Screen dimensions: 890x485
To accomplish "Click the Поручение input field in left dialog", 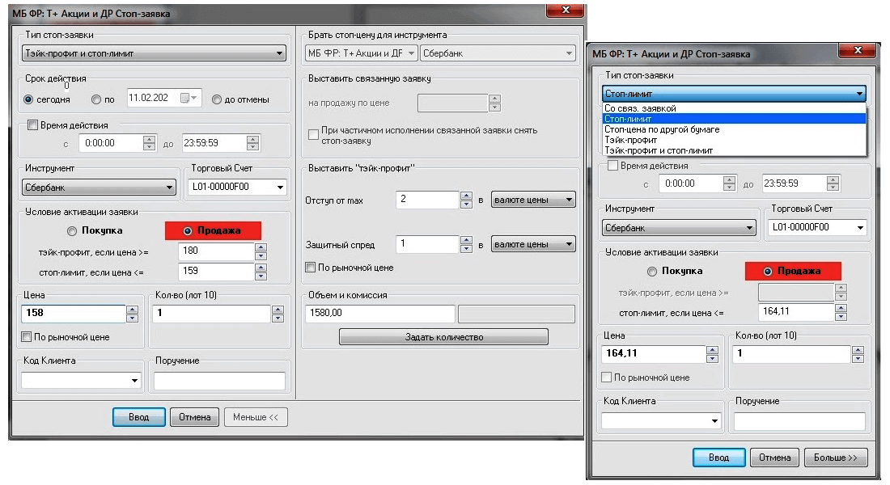I will point(219,381).
